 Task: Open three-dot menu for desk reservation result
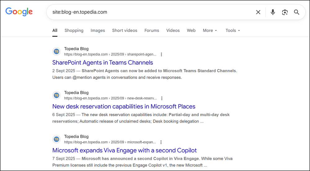[x=162, y=99]
